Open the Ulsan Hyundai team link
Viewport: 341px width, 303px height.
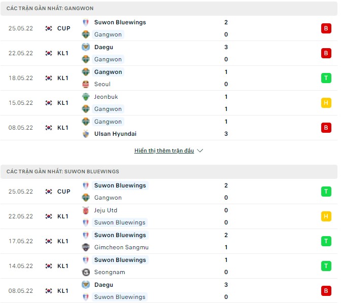click(115, 134)
